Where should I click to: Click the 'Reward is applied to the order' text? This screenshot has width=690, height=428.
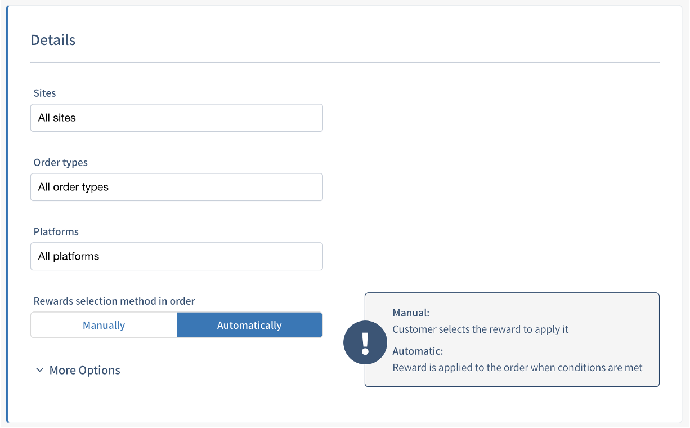coord(517,367)
